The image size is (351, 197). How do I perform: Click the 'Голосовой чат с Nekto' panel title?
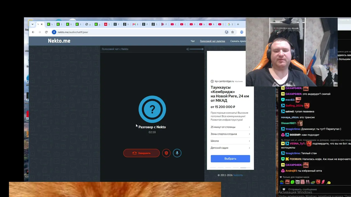(x=115, y=49)
